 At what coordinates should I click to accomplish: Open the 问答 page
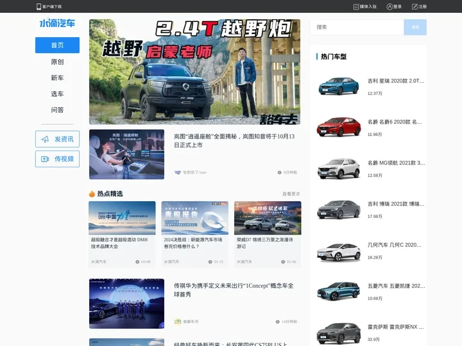(57, 110)
